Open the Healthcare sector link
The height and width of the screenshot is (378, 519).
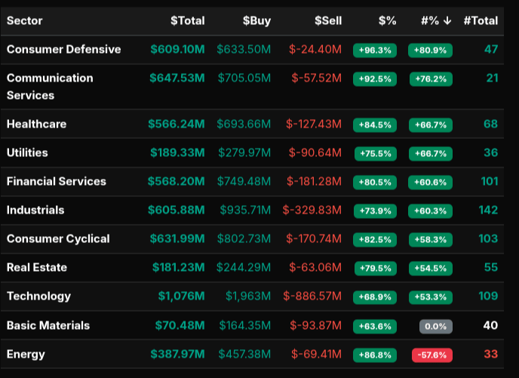[36, 124]
